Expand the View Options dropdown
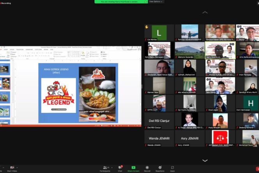The image size is (259, 173). 156,2
